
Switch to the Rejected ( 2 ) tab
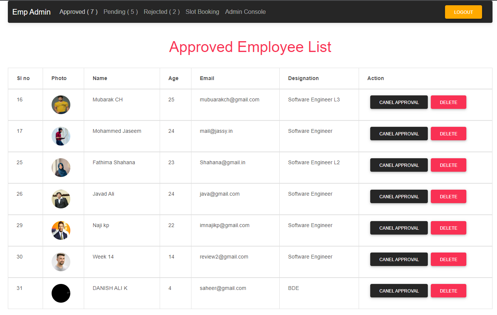(x=161, y=12)
